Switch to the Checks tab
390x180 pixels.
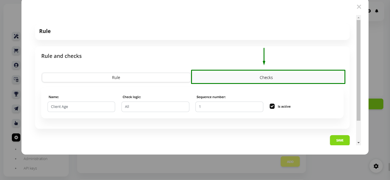pyautogui.click(x=268, y=77)
